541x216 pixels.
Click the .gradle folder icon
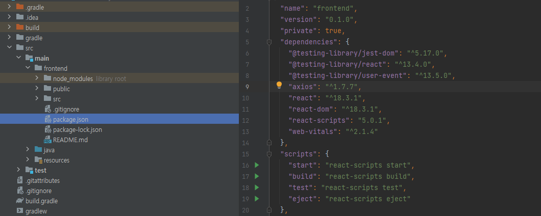[x=20, y=7]
